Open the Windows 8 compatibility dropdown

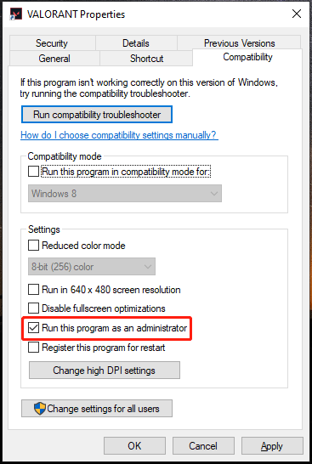click(x=125, y=194)
